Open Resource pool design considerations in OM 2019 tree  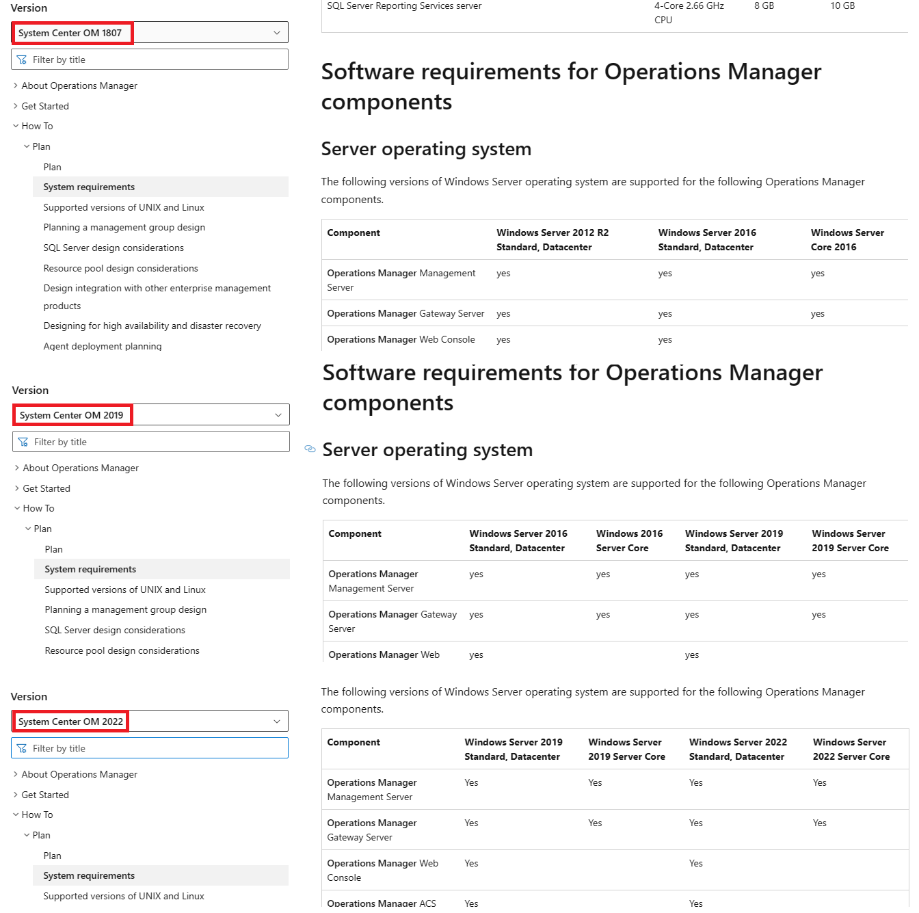click(x=122, y=650)
